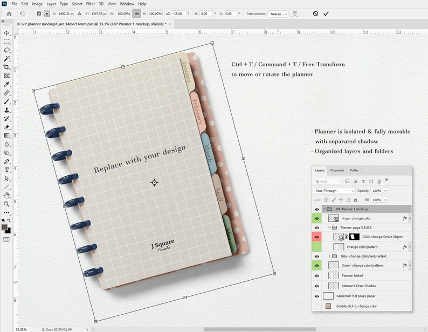This screenshot has height=332, width=428.
Task: Select the Lasso tool
Action: [6, 50]
